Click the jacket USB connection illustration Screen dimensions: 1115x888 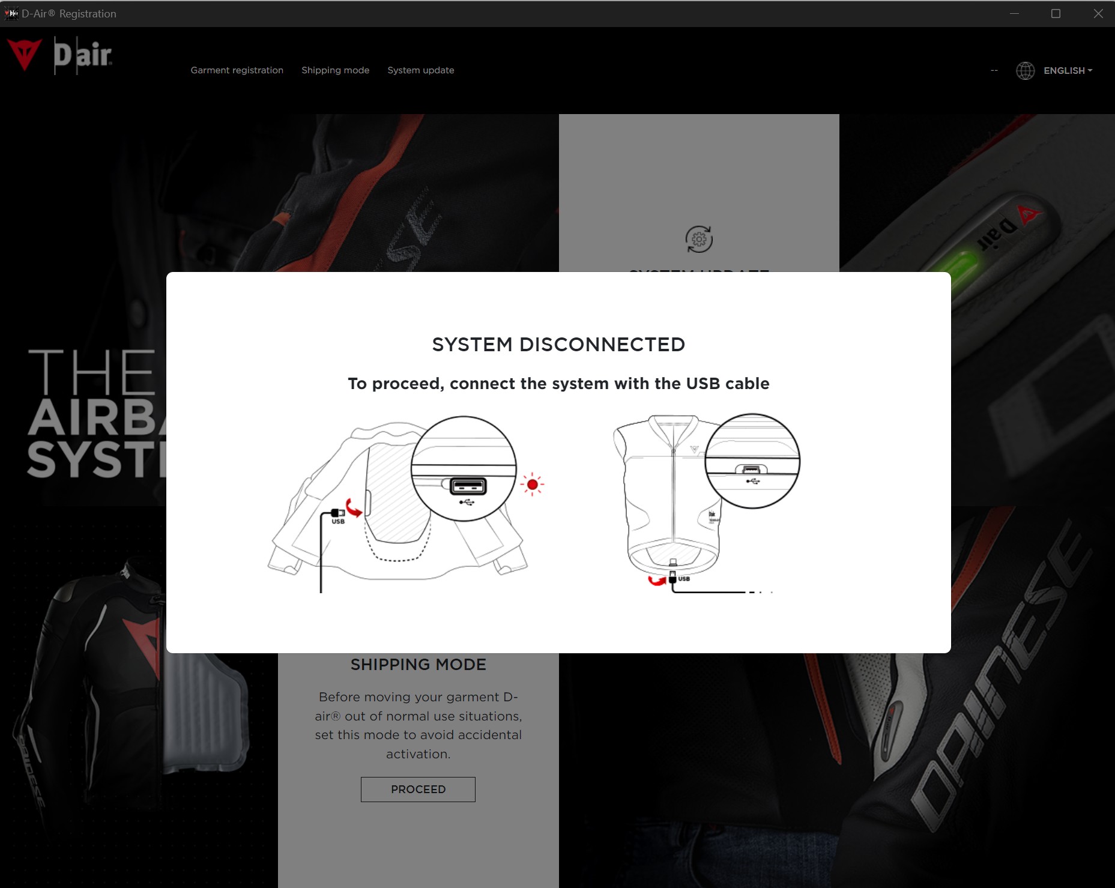coord(406,504)
